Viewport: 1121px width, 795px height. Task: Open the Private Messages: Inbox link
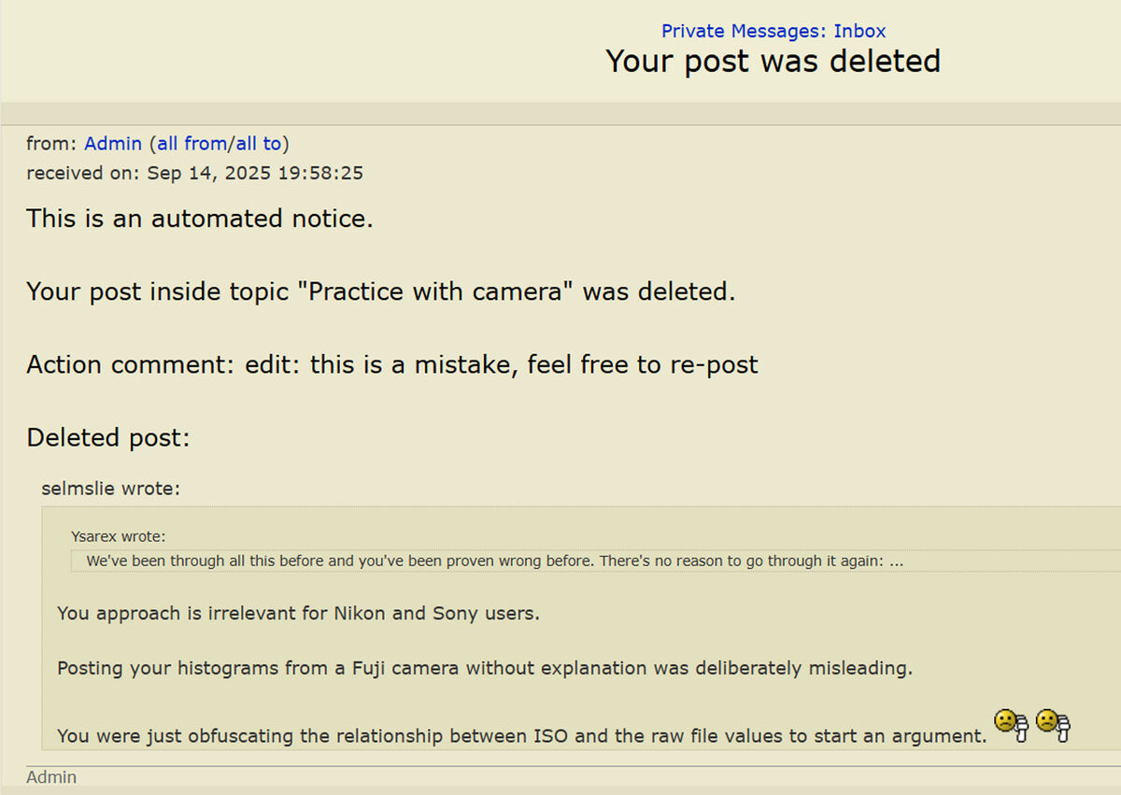773,31
